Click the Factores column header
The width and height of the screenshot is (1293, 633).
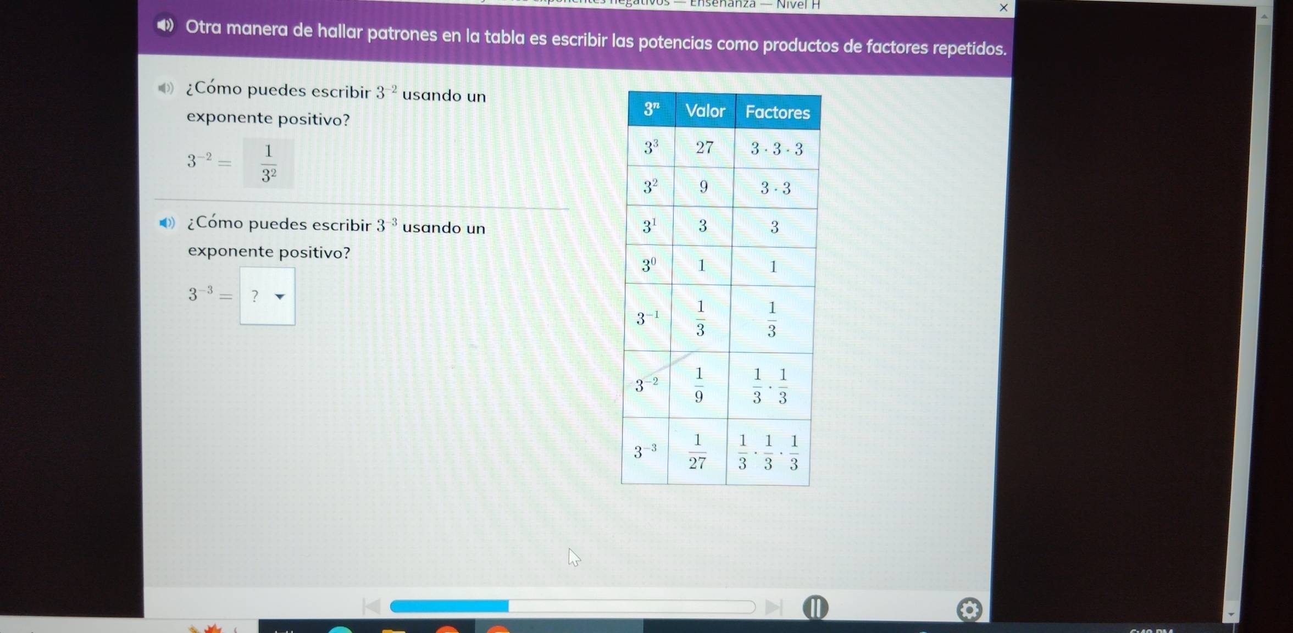point(775,111)
